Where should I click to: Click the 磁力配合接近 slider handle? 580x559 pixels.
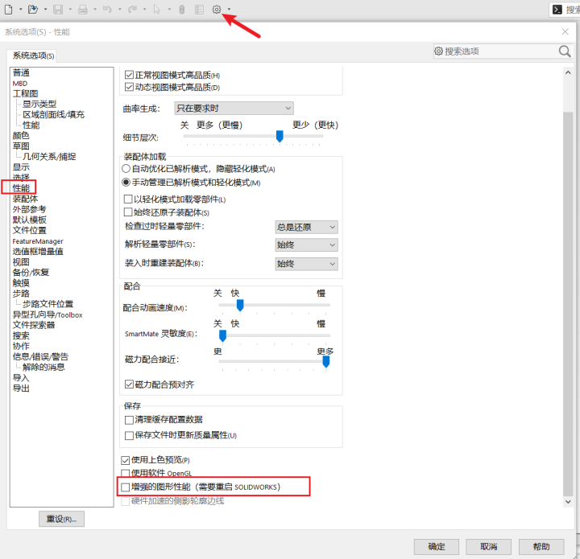pyautogui.click(x=326, y=362)
